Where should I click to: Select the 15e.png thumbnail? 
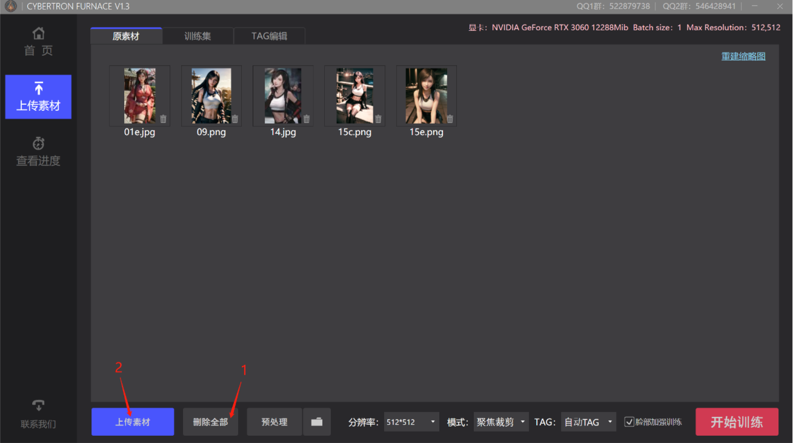(x=426, y=96)
